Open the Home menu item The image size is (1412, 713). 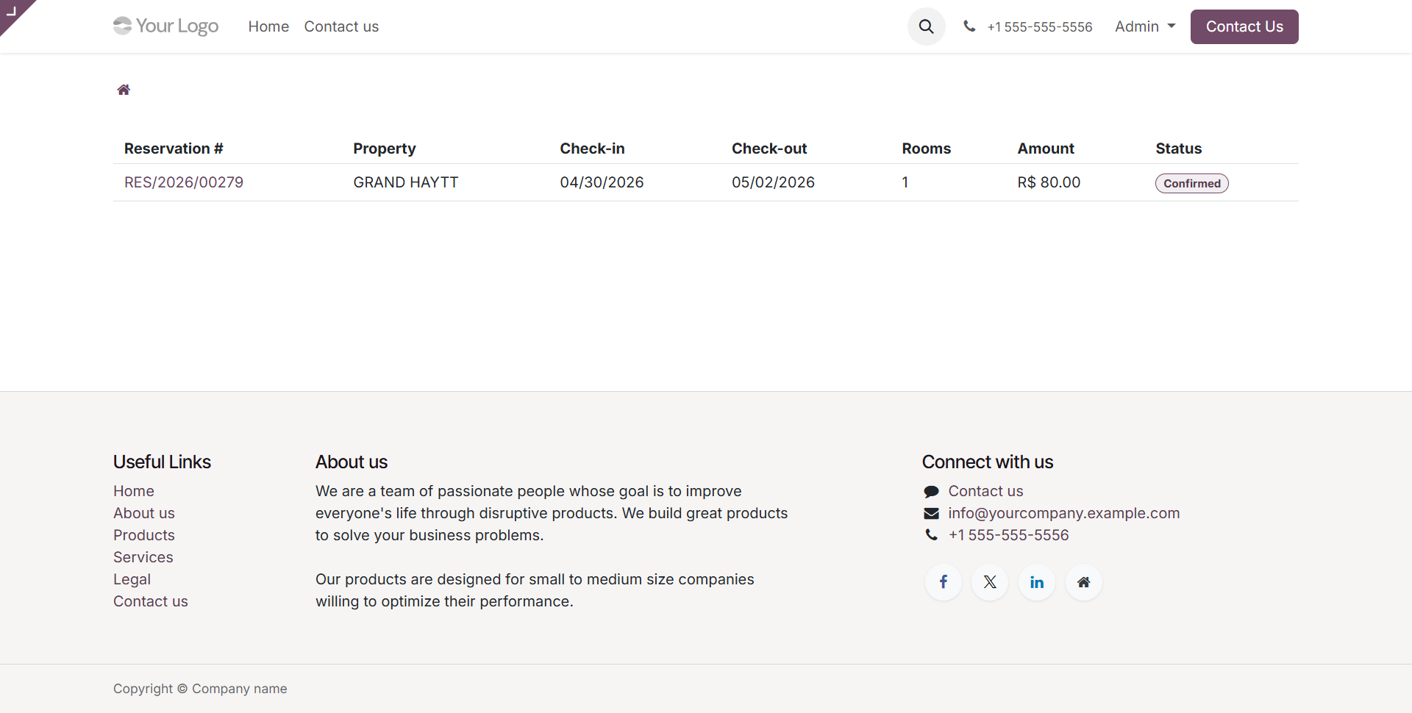coord(268,26)
